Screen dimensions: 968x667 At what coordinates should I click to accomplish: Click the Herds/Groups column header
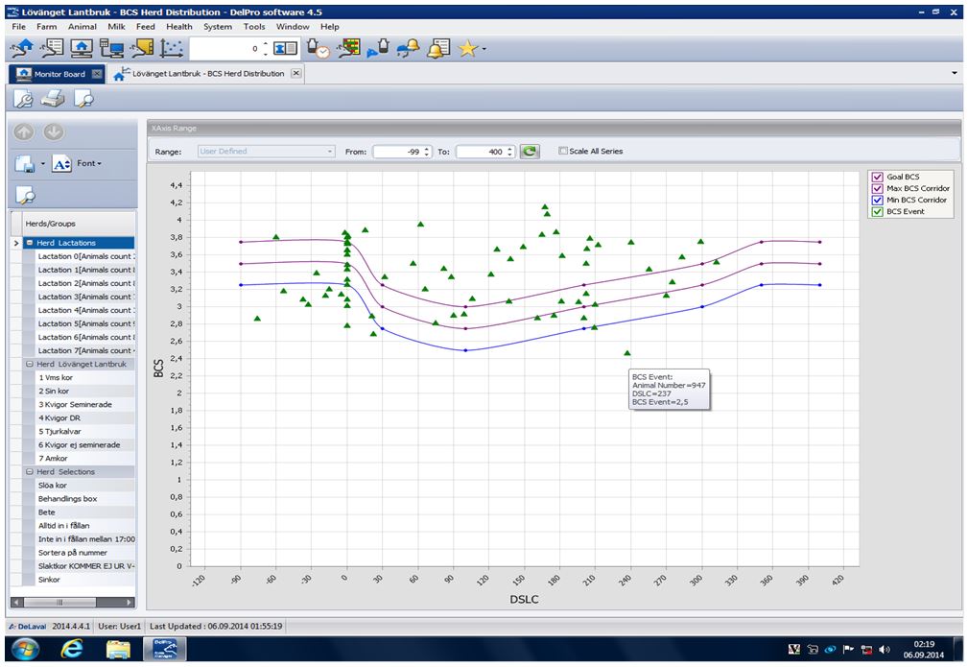coord(79,224)
